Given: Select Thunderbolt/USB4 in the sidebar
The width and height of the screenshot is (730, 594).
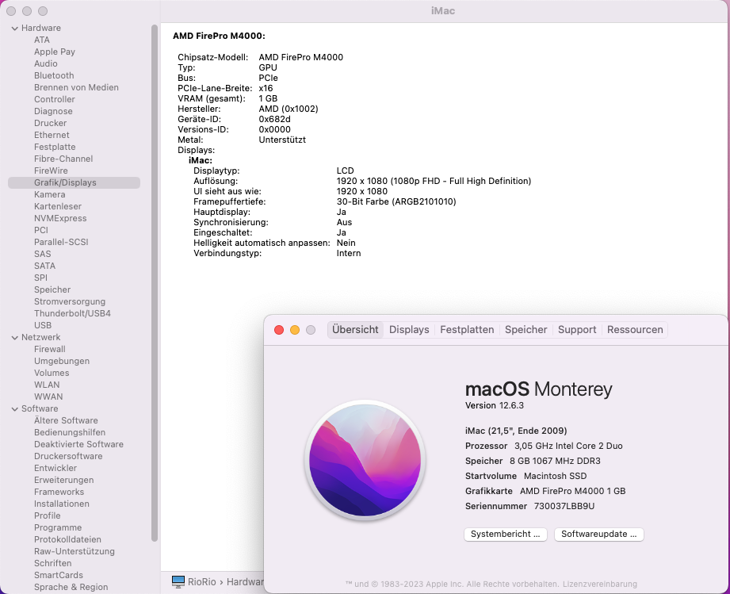Looking at the screenshot, I should click(x=72, y=313).
